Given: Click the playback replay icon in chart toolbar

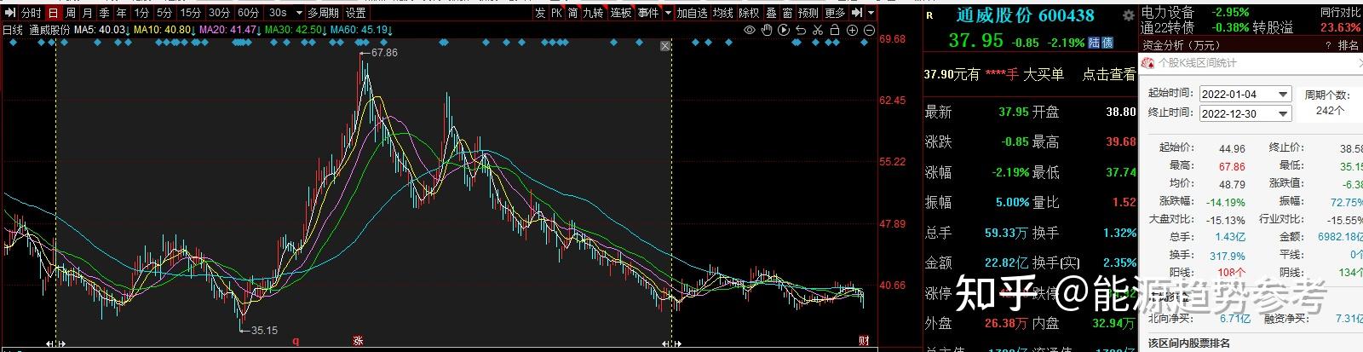Looking at the screenshot, I should coord(783,30).
